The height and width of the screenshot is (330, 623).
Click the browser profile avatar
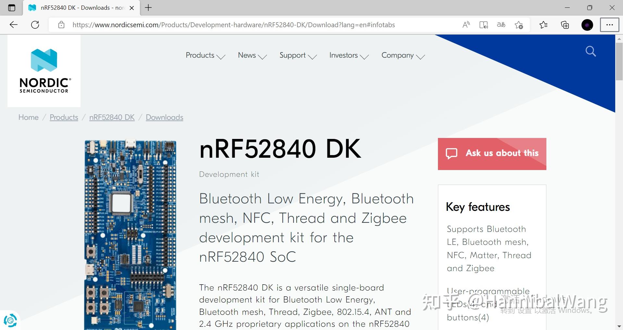click(587, 25)
